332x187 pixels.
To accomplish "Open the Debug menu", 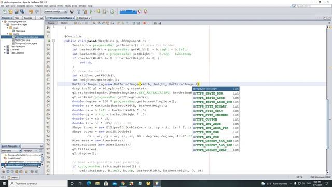I will pos(53,6).
